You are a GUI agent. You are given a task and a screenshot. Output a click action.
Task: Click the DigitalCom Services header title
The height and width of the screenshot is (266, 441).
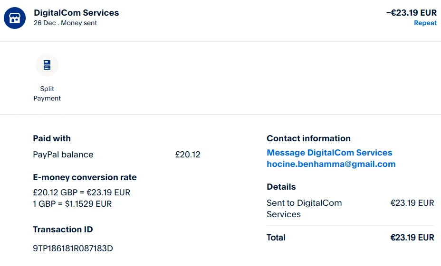[77, 13]
